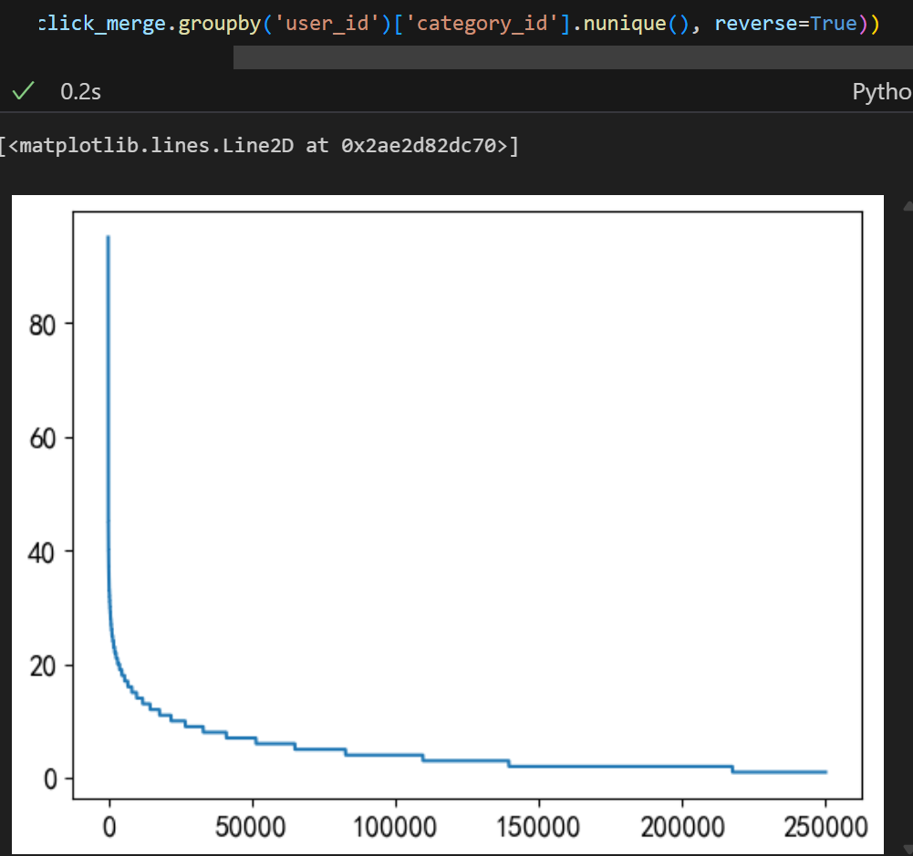Click the y-axis tick label 80
The width and height of the screenshot is (913, 856).
[43, 325]
